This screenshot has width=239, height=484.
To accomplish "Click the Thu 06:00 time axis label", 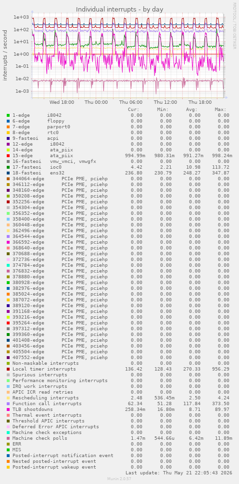I will (x=131, y=102).
